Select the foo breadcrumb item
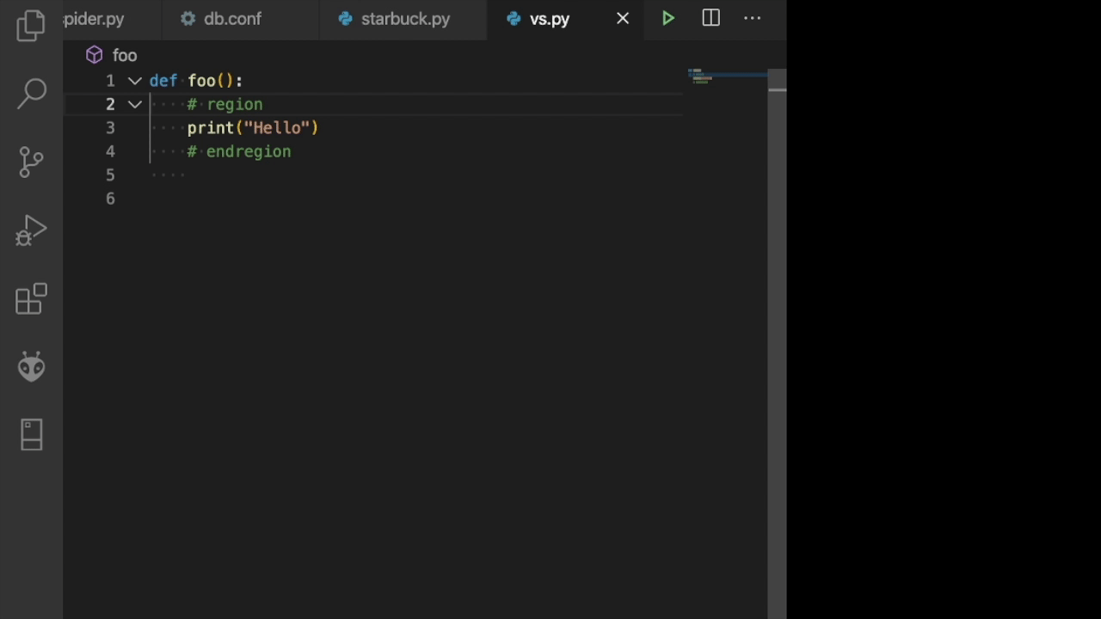 click(125, 54)
